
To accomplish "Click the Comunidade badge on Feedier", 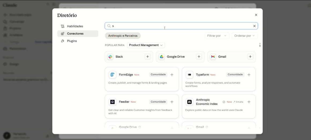I will [158, 102].
